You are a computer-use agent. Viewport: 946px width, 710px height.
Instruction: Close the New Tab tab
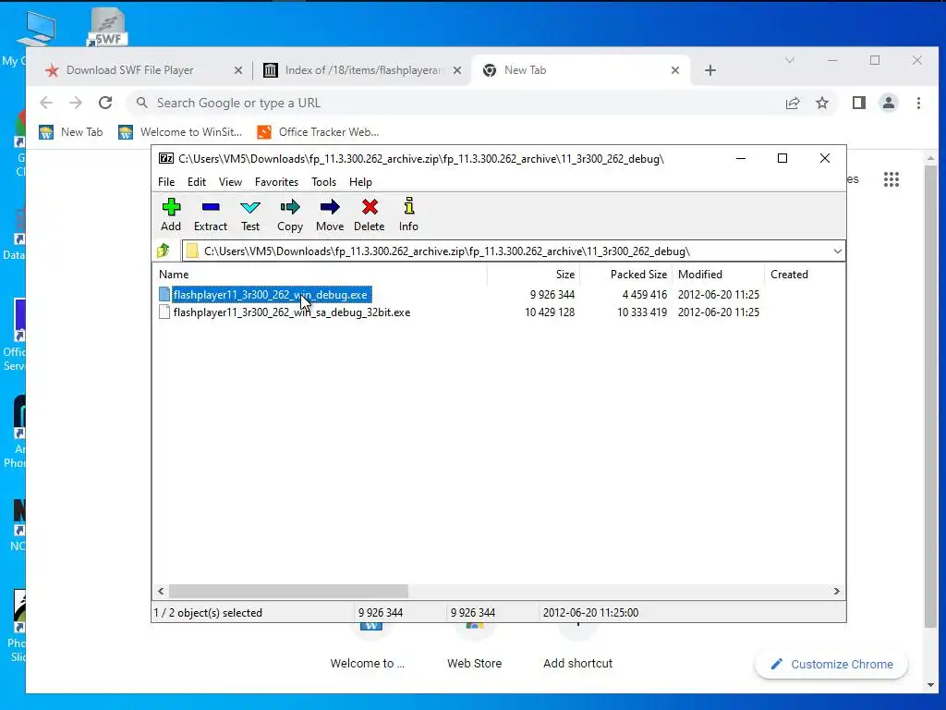point(675,70)
